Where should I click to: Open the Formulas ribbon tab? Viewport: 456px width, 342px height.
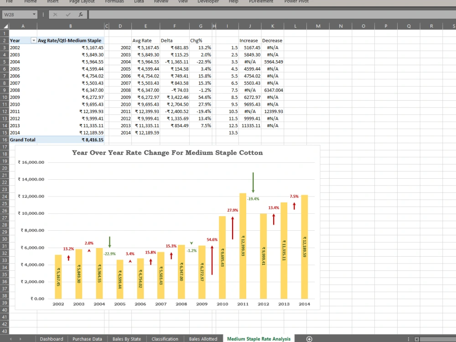coord(114,1)
